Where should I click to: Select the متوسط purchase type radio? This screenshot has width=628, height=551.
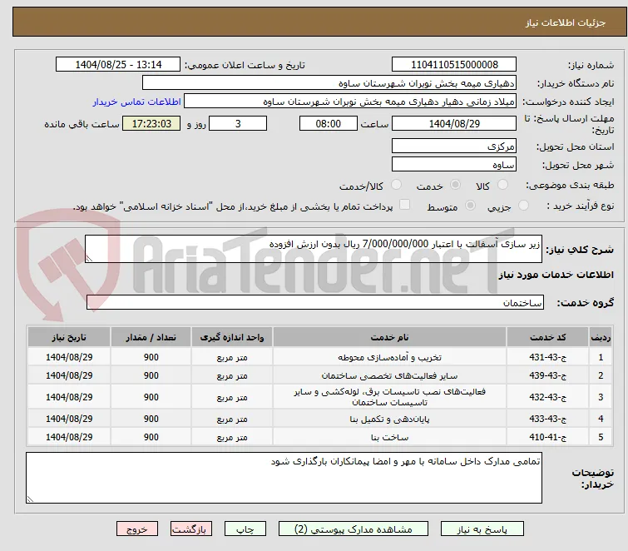click(470, 206)
